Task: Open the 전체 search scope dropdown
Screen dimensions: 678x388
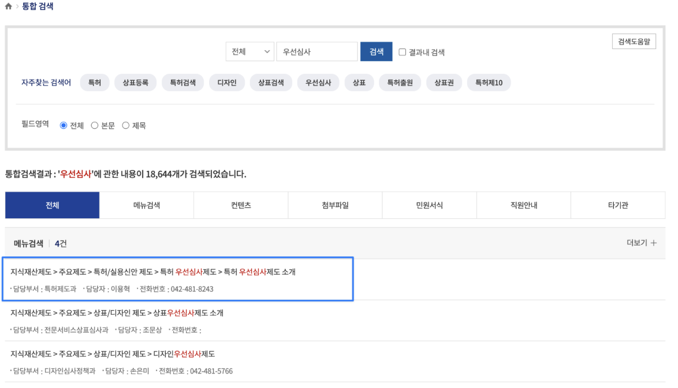Action: click(x=249, y=51)
